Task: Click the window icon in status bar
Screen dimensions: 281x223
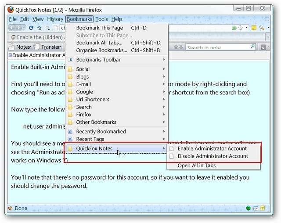Action: pos(256,208)
